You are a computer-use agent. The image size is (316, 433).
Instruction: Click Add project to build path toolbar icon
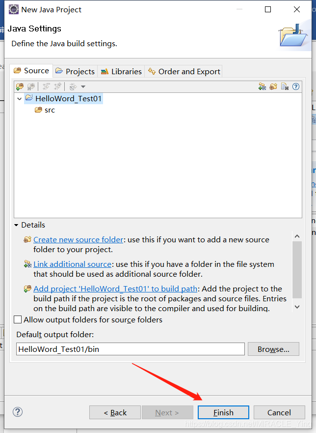tap(20, 87)
